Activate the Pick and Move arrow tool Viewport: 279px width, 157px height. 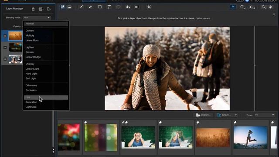233,7
